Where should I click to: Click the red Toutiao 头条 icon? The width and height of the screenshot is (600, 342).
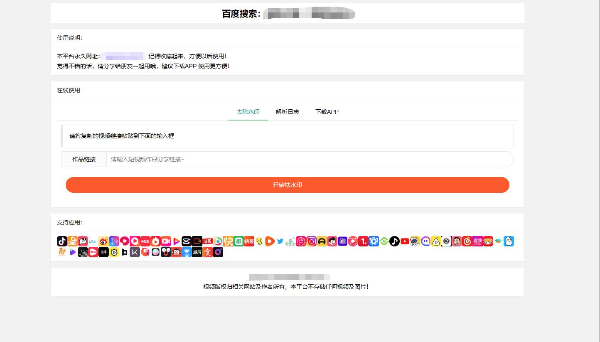207,241
